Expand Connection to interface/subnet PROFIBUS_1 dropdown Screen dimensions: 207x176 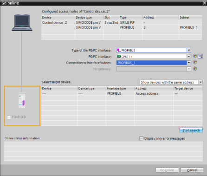tap(189, 63)
